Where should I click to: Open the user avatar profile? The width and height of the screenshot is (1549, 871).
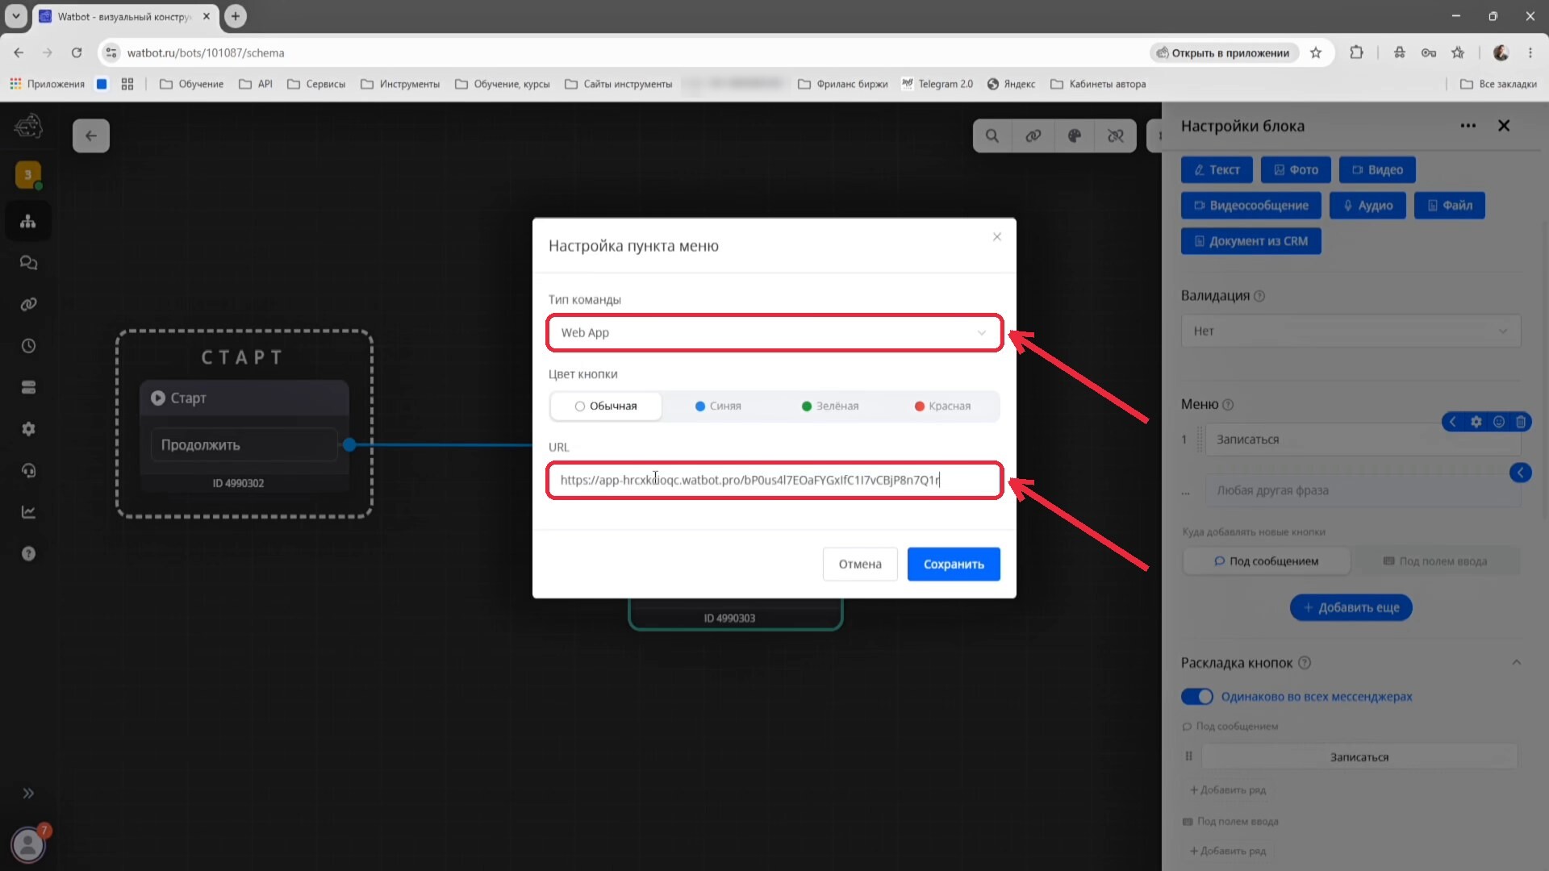click(x=28, y=844)
